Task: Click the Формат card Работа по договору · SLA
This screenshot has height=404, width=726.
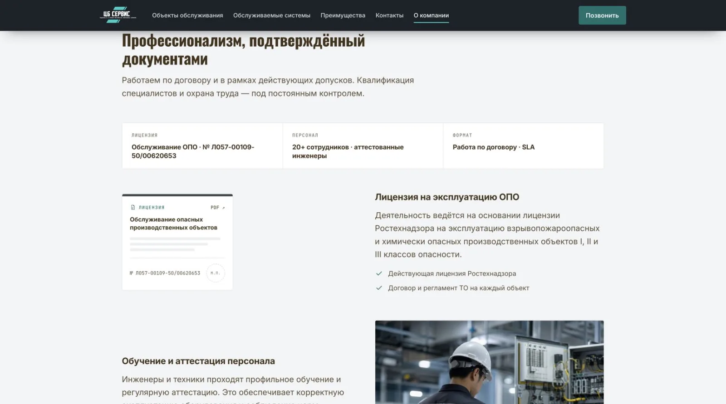Action: click(524, 146)
